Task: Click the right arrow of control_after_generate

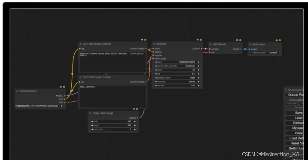Action: (x=198, y=66)
